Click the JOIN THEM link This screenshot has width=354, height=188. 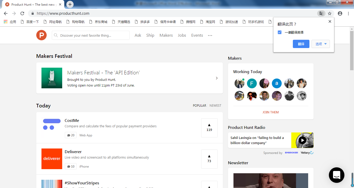(x=271, y=112)
